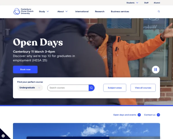
Task: Click the arrow icon beside Open days and events
Action: (x=139, y=115)
